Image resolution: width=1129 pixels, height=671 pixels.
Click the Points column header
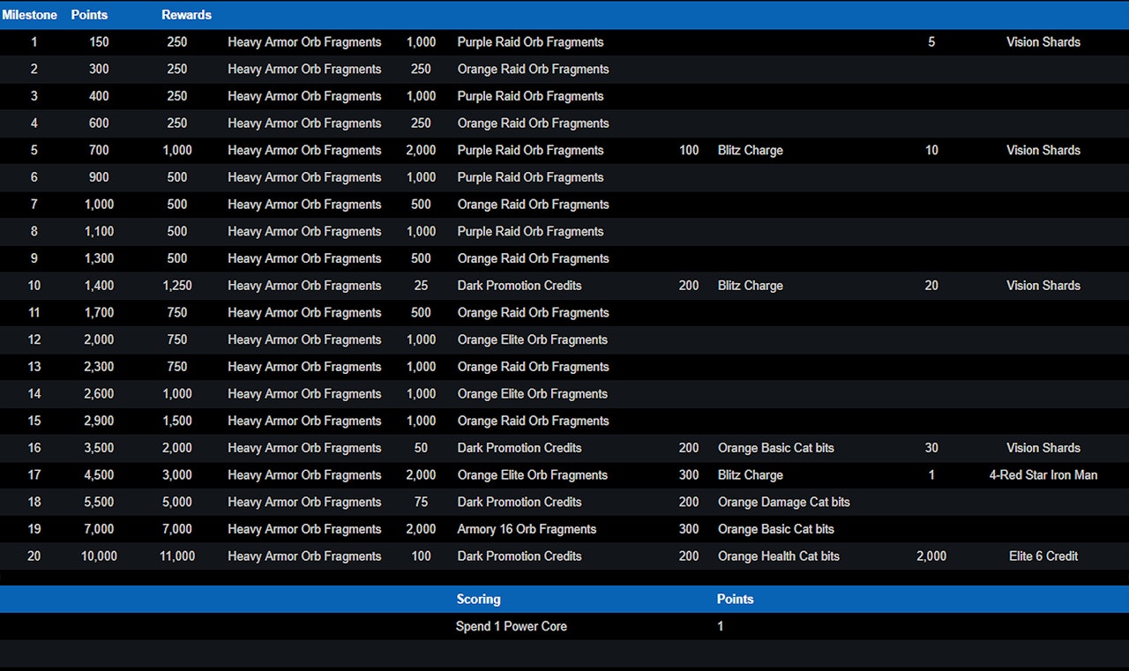(89, 15)
